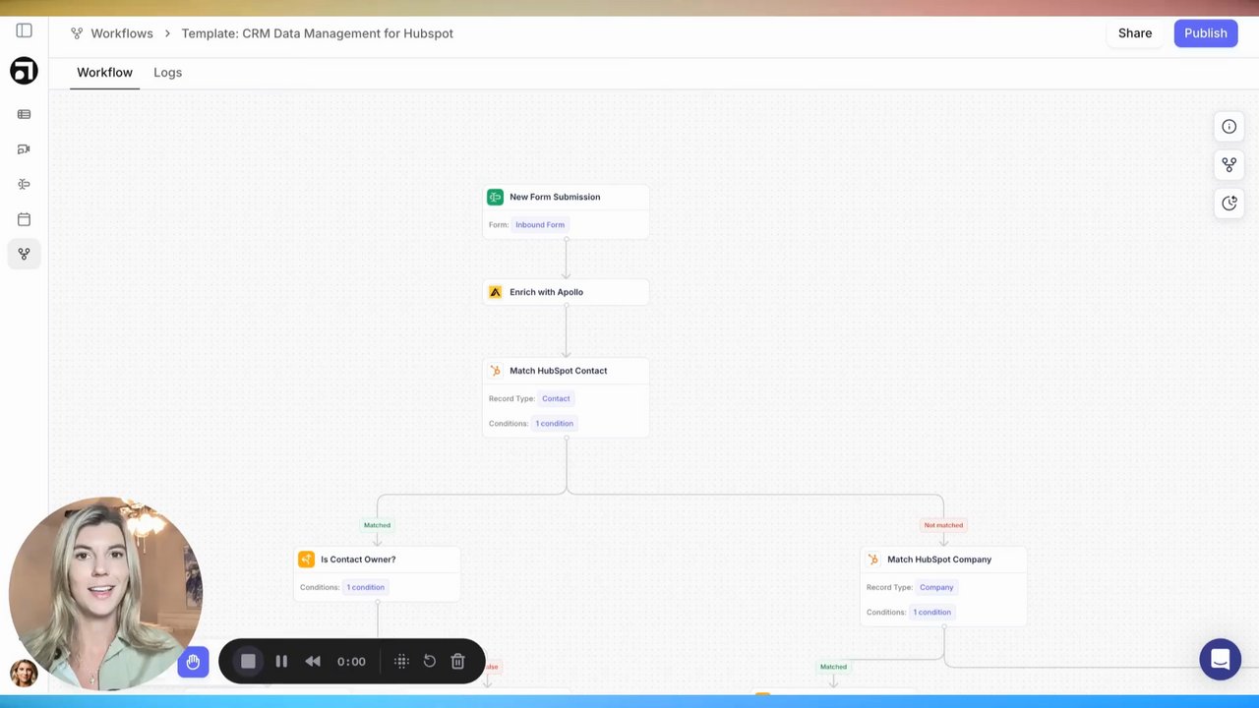This screenshot has width=1259, height=708.
Task: Pause the recording
Action: point(281,662)
